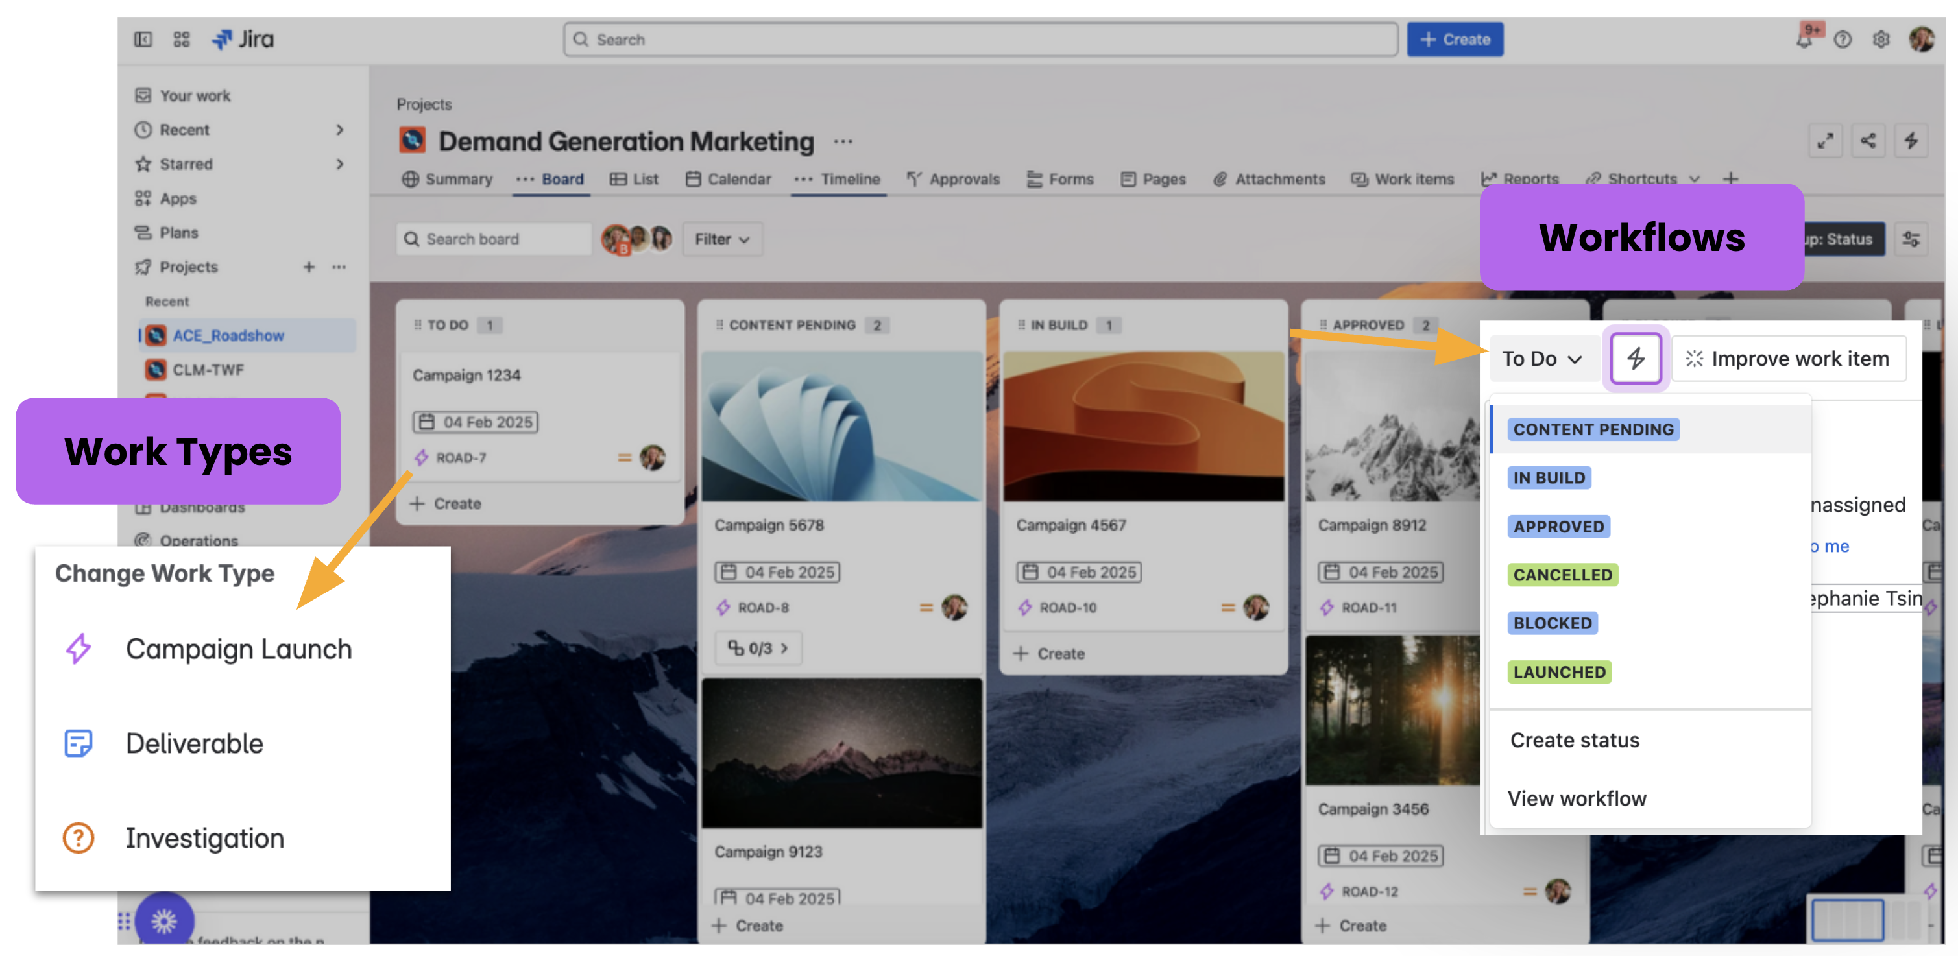Click the automation lightning icon beside the share icon
1958x956 pixels.
click(1912, 141)
